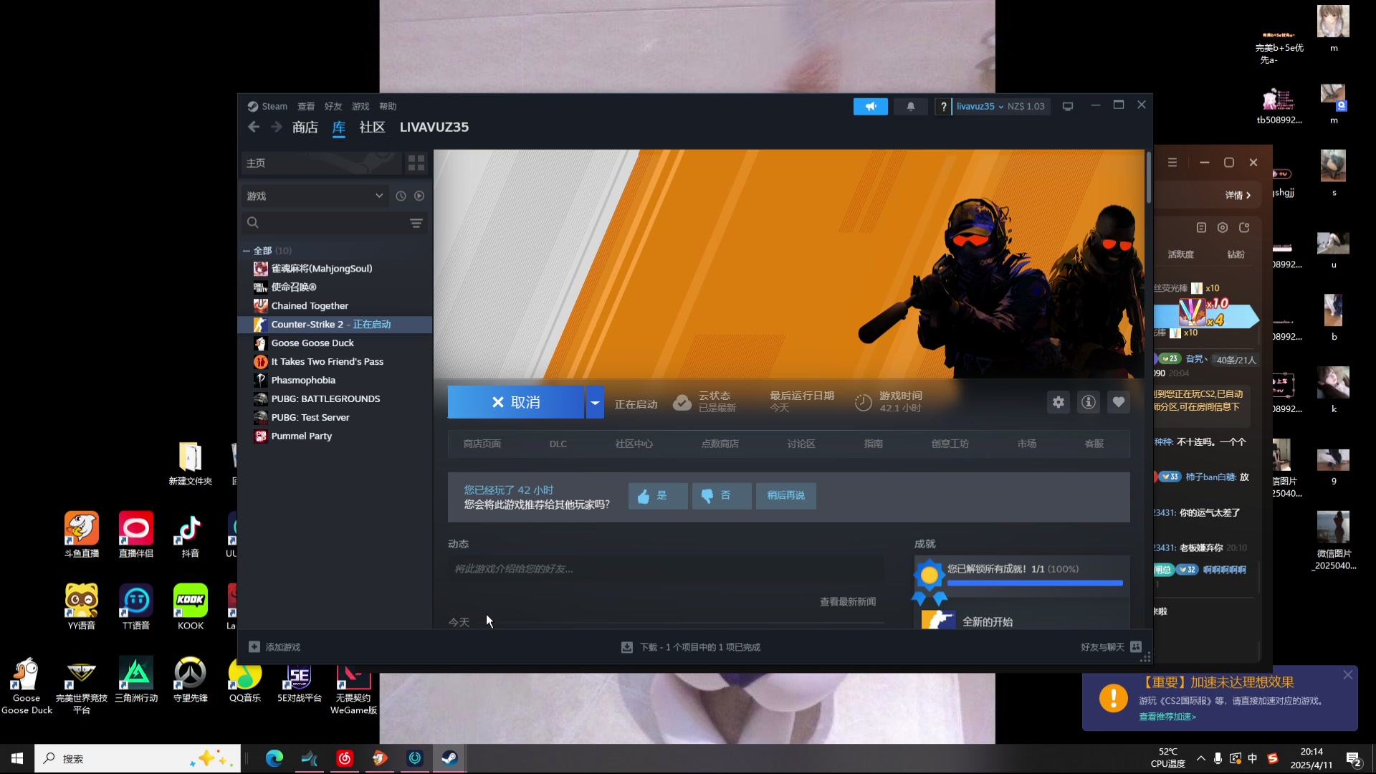The image size is (1376, 774).
Task: Open the DLC link
Action: click(558, 444)
